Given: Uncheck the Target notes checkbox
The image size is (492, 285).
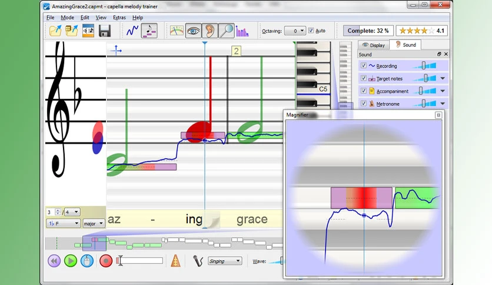Looking at the screenshot, I should click(x=363, y=78).
